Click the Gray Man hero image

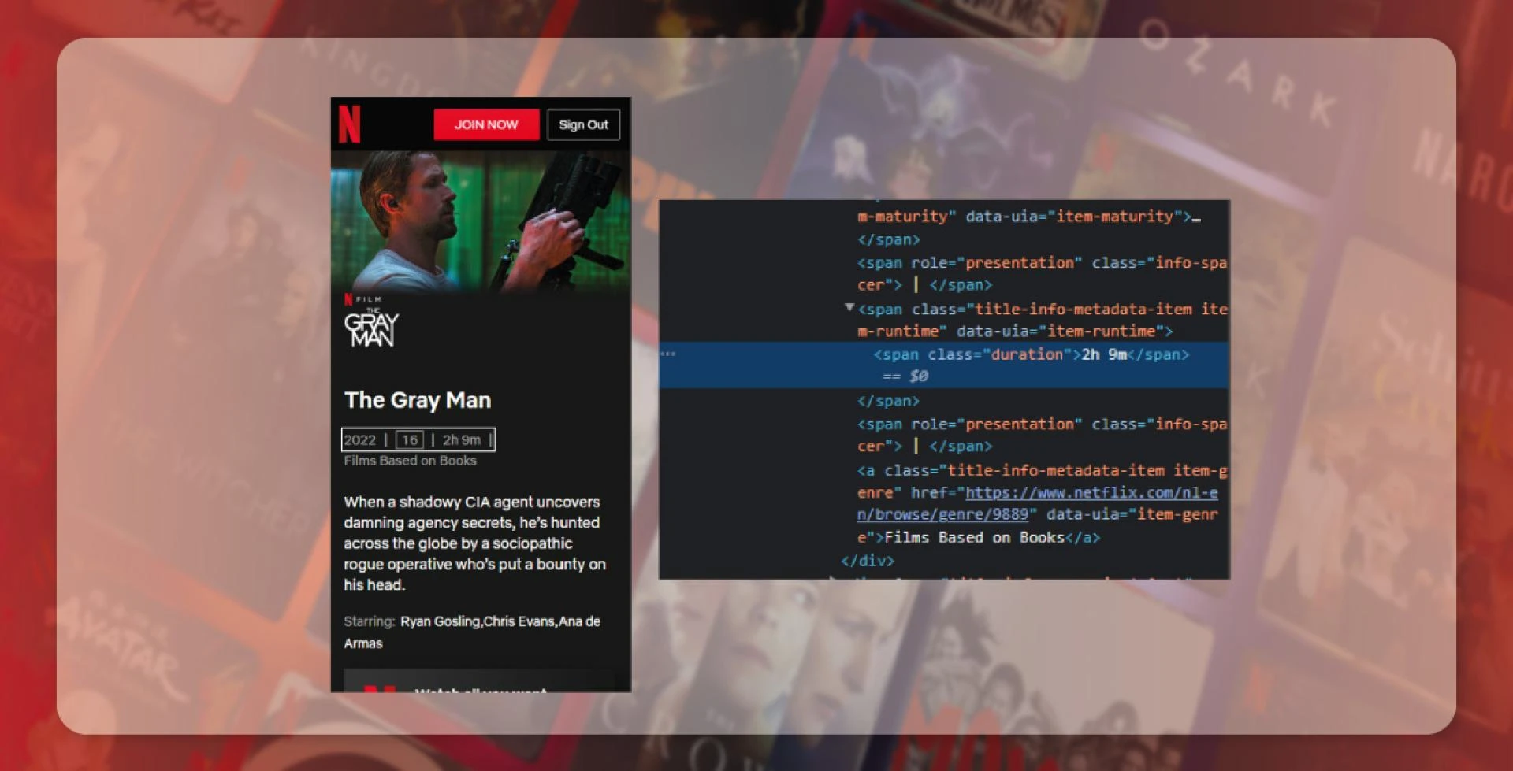(481, 221)
